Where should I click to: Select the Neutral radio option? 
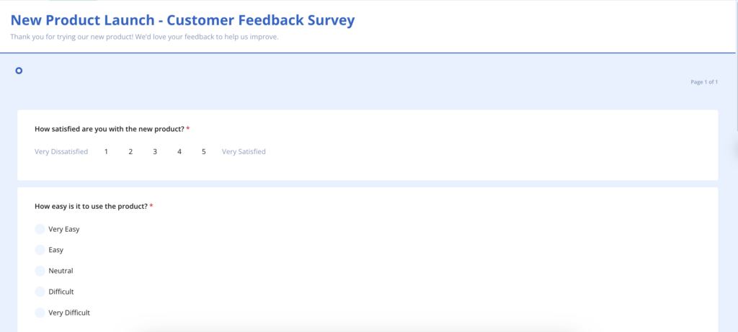pos(40,271)
